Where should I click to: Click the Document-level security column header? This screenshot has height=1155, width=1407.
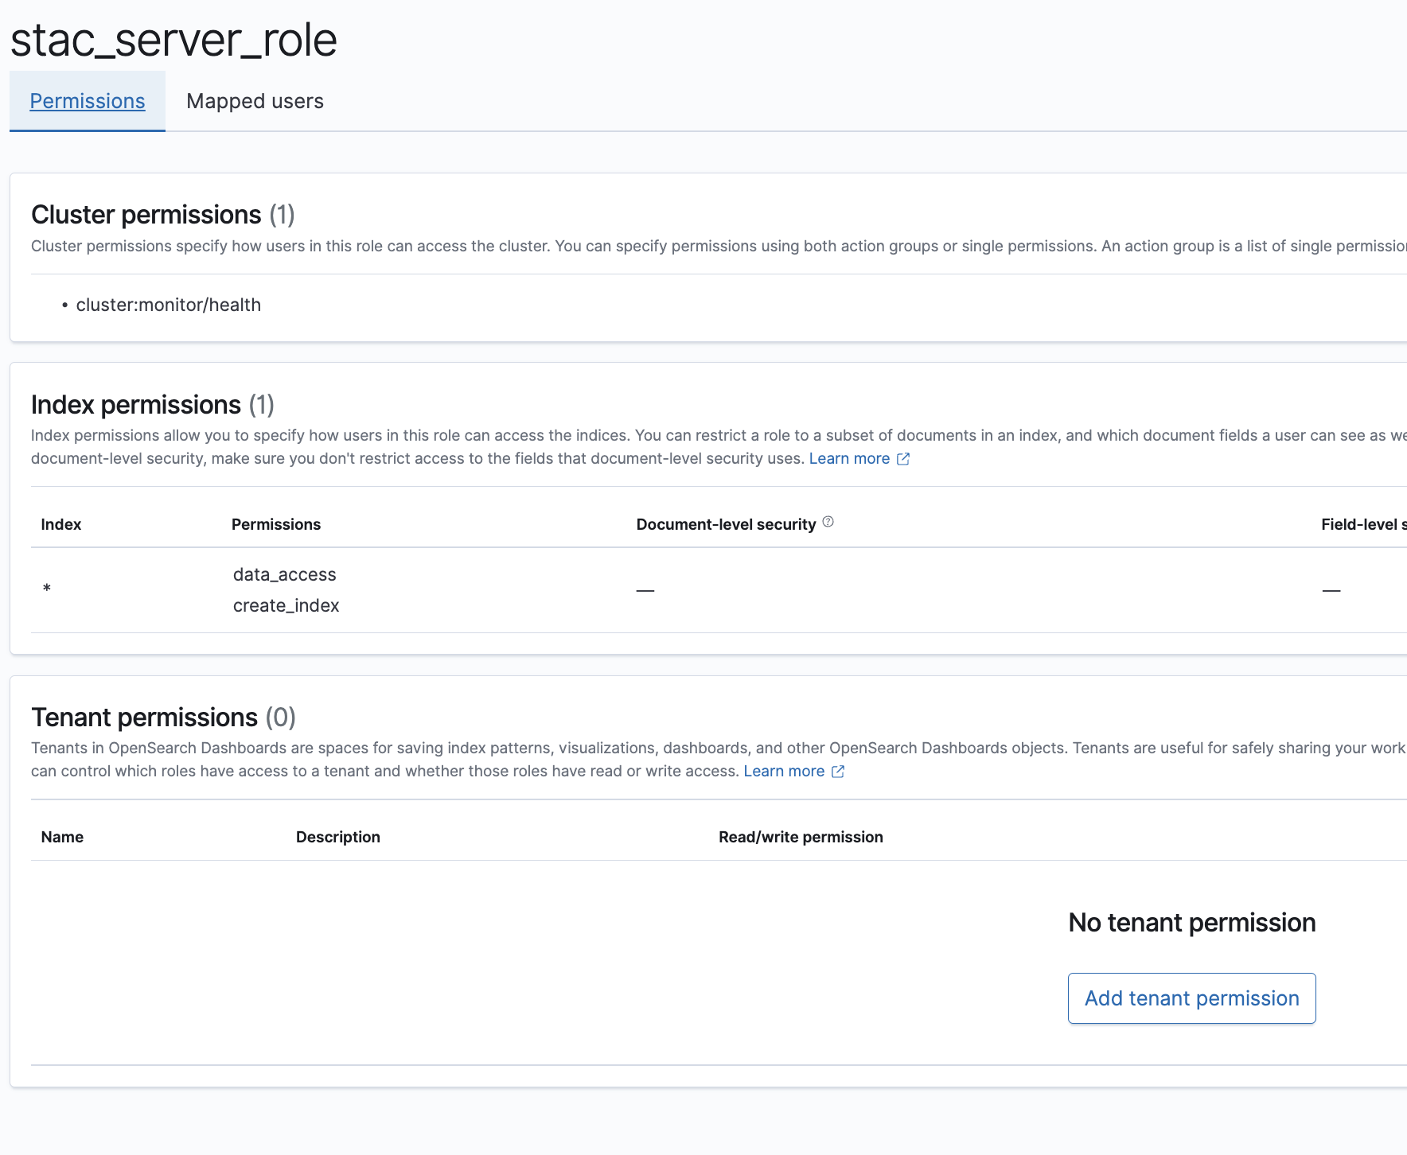[726, 524]
